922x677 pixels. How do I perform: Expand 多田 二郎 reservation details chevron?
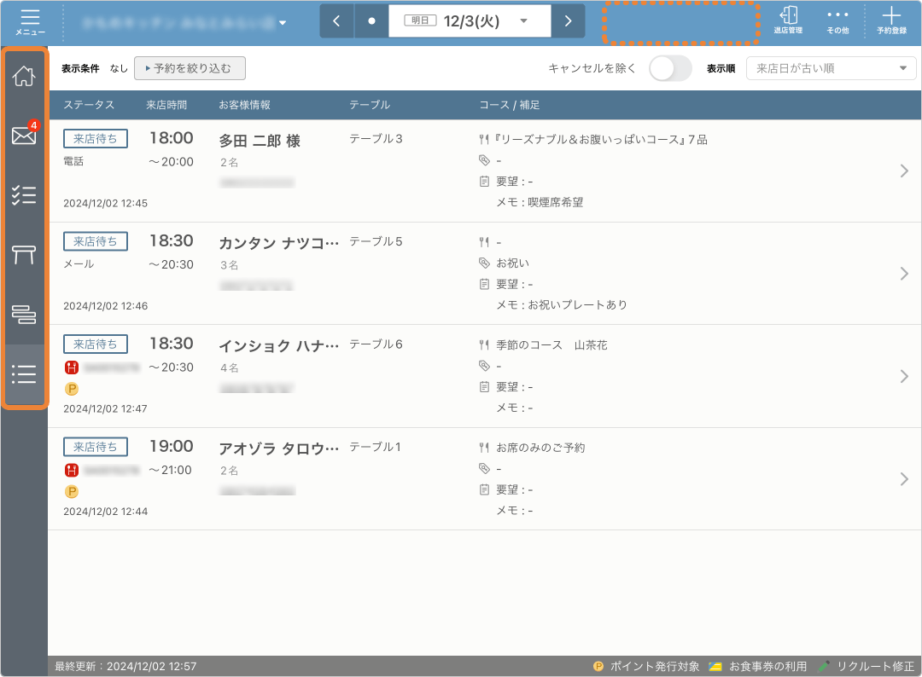[x=904, y=171]
